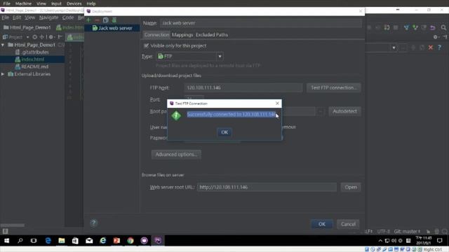Open Task View on taskbar
The height and width of the screenshot is (252, 449).
pos(34,241)
